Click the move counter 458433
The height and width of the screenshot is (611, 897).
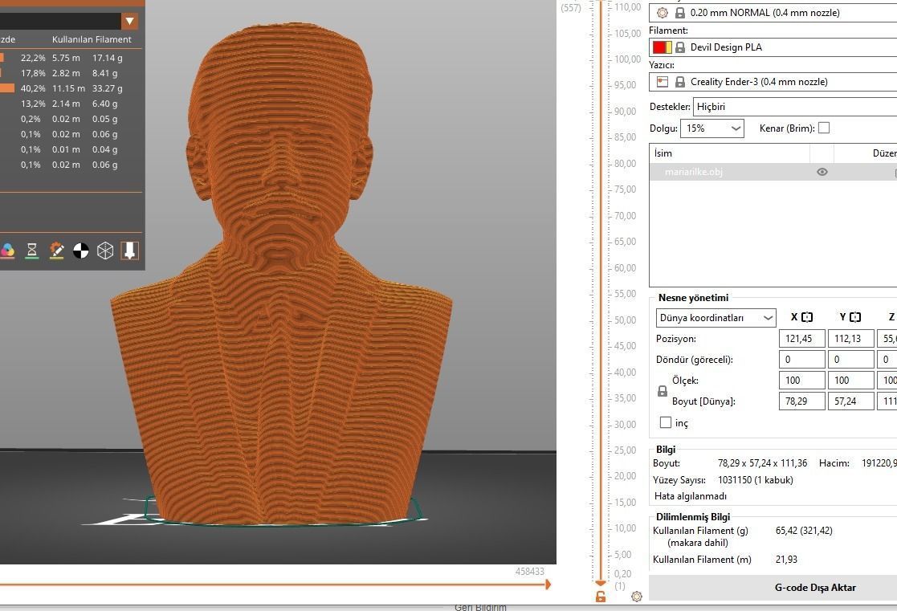tap(530, 571)
